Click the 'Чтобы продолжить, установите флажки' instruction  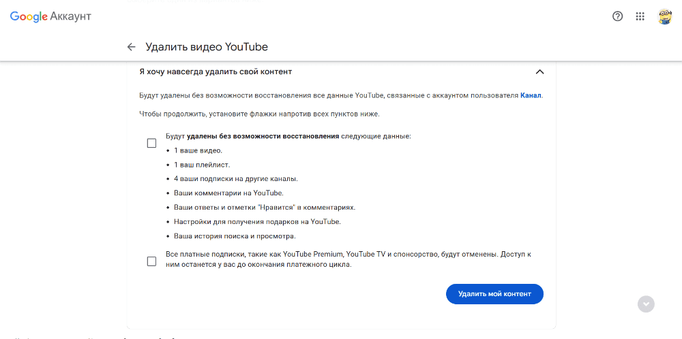260,114
